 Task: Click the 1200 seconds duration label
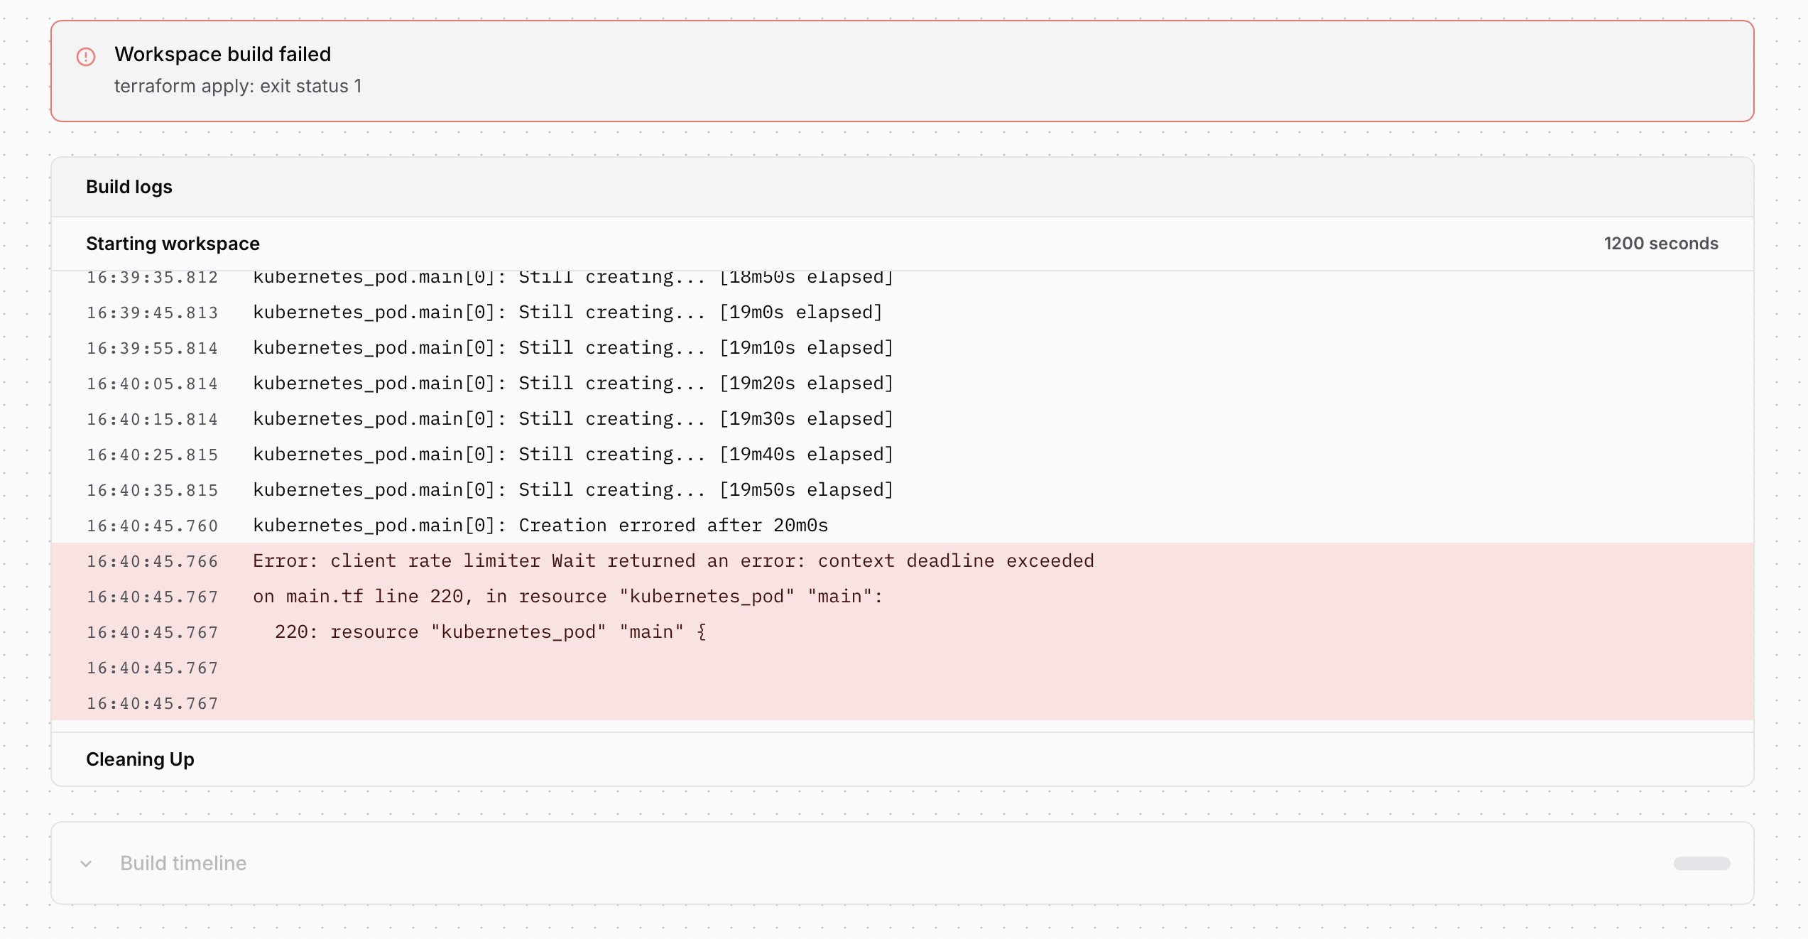[1660, 244]
